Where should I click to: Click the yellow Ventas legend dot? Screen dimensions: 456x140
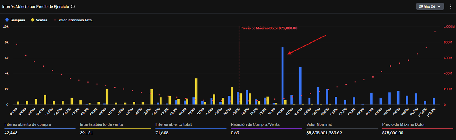32,20
